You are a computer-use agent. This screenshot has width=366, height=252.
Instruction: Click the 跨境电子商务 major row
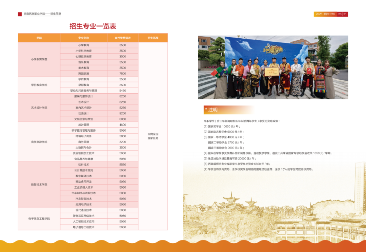click(84, 136)
